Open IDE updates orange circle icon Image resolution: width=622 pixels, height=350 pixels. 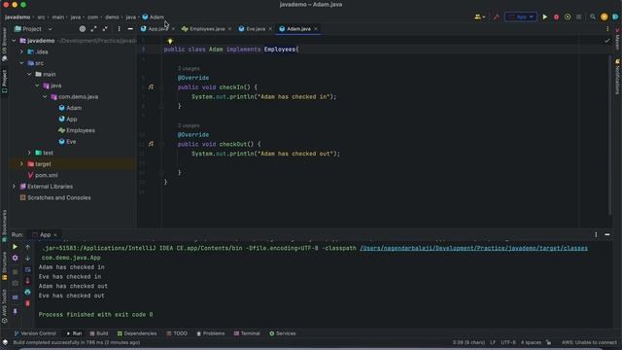point(605,17)
